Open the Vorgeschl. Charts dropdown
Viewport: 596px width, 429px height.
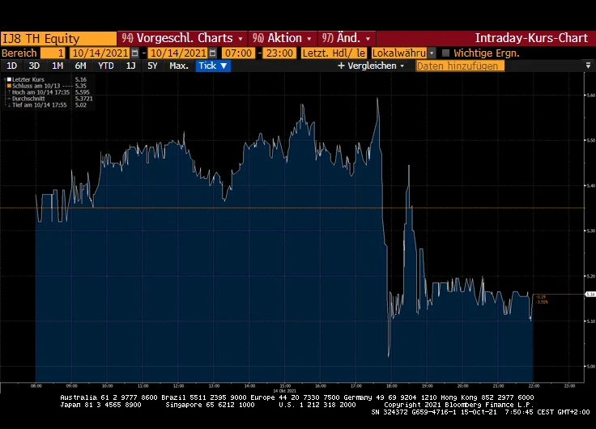coord(182,38)
